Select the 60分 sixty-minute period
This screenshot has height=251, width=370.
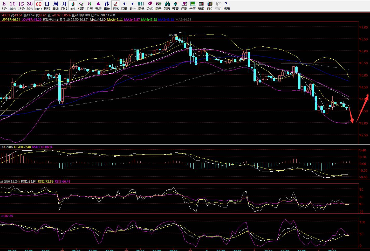(x=39, y=6)
